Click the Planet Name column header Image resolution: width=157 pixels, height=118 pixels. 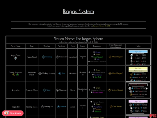point(15,46)
